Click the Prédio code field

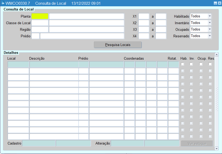click(x=36, y=36)
